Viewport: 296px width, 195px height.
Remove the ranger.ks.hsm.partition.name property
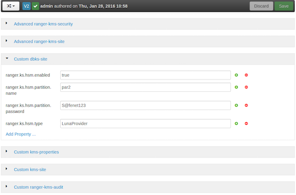point(246,87)
